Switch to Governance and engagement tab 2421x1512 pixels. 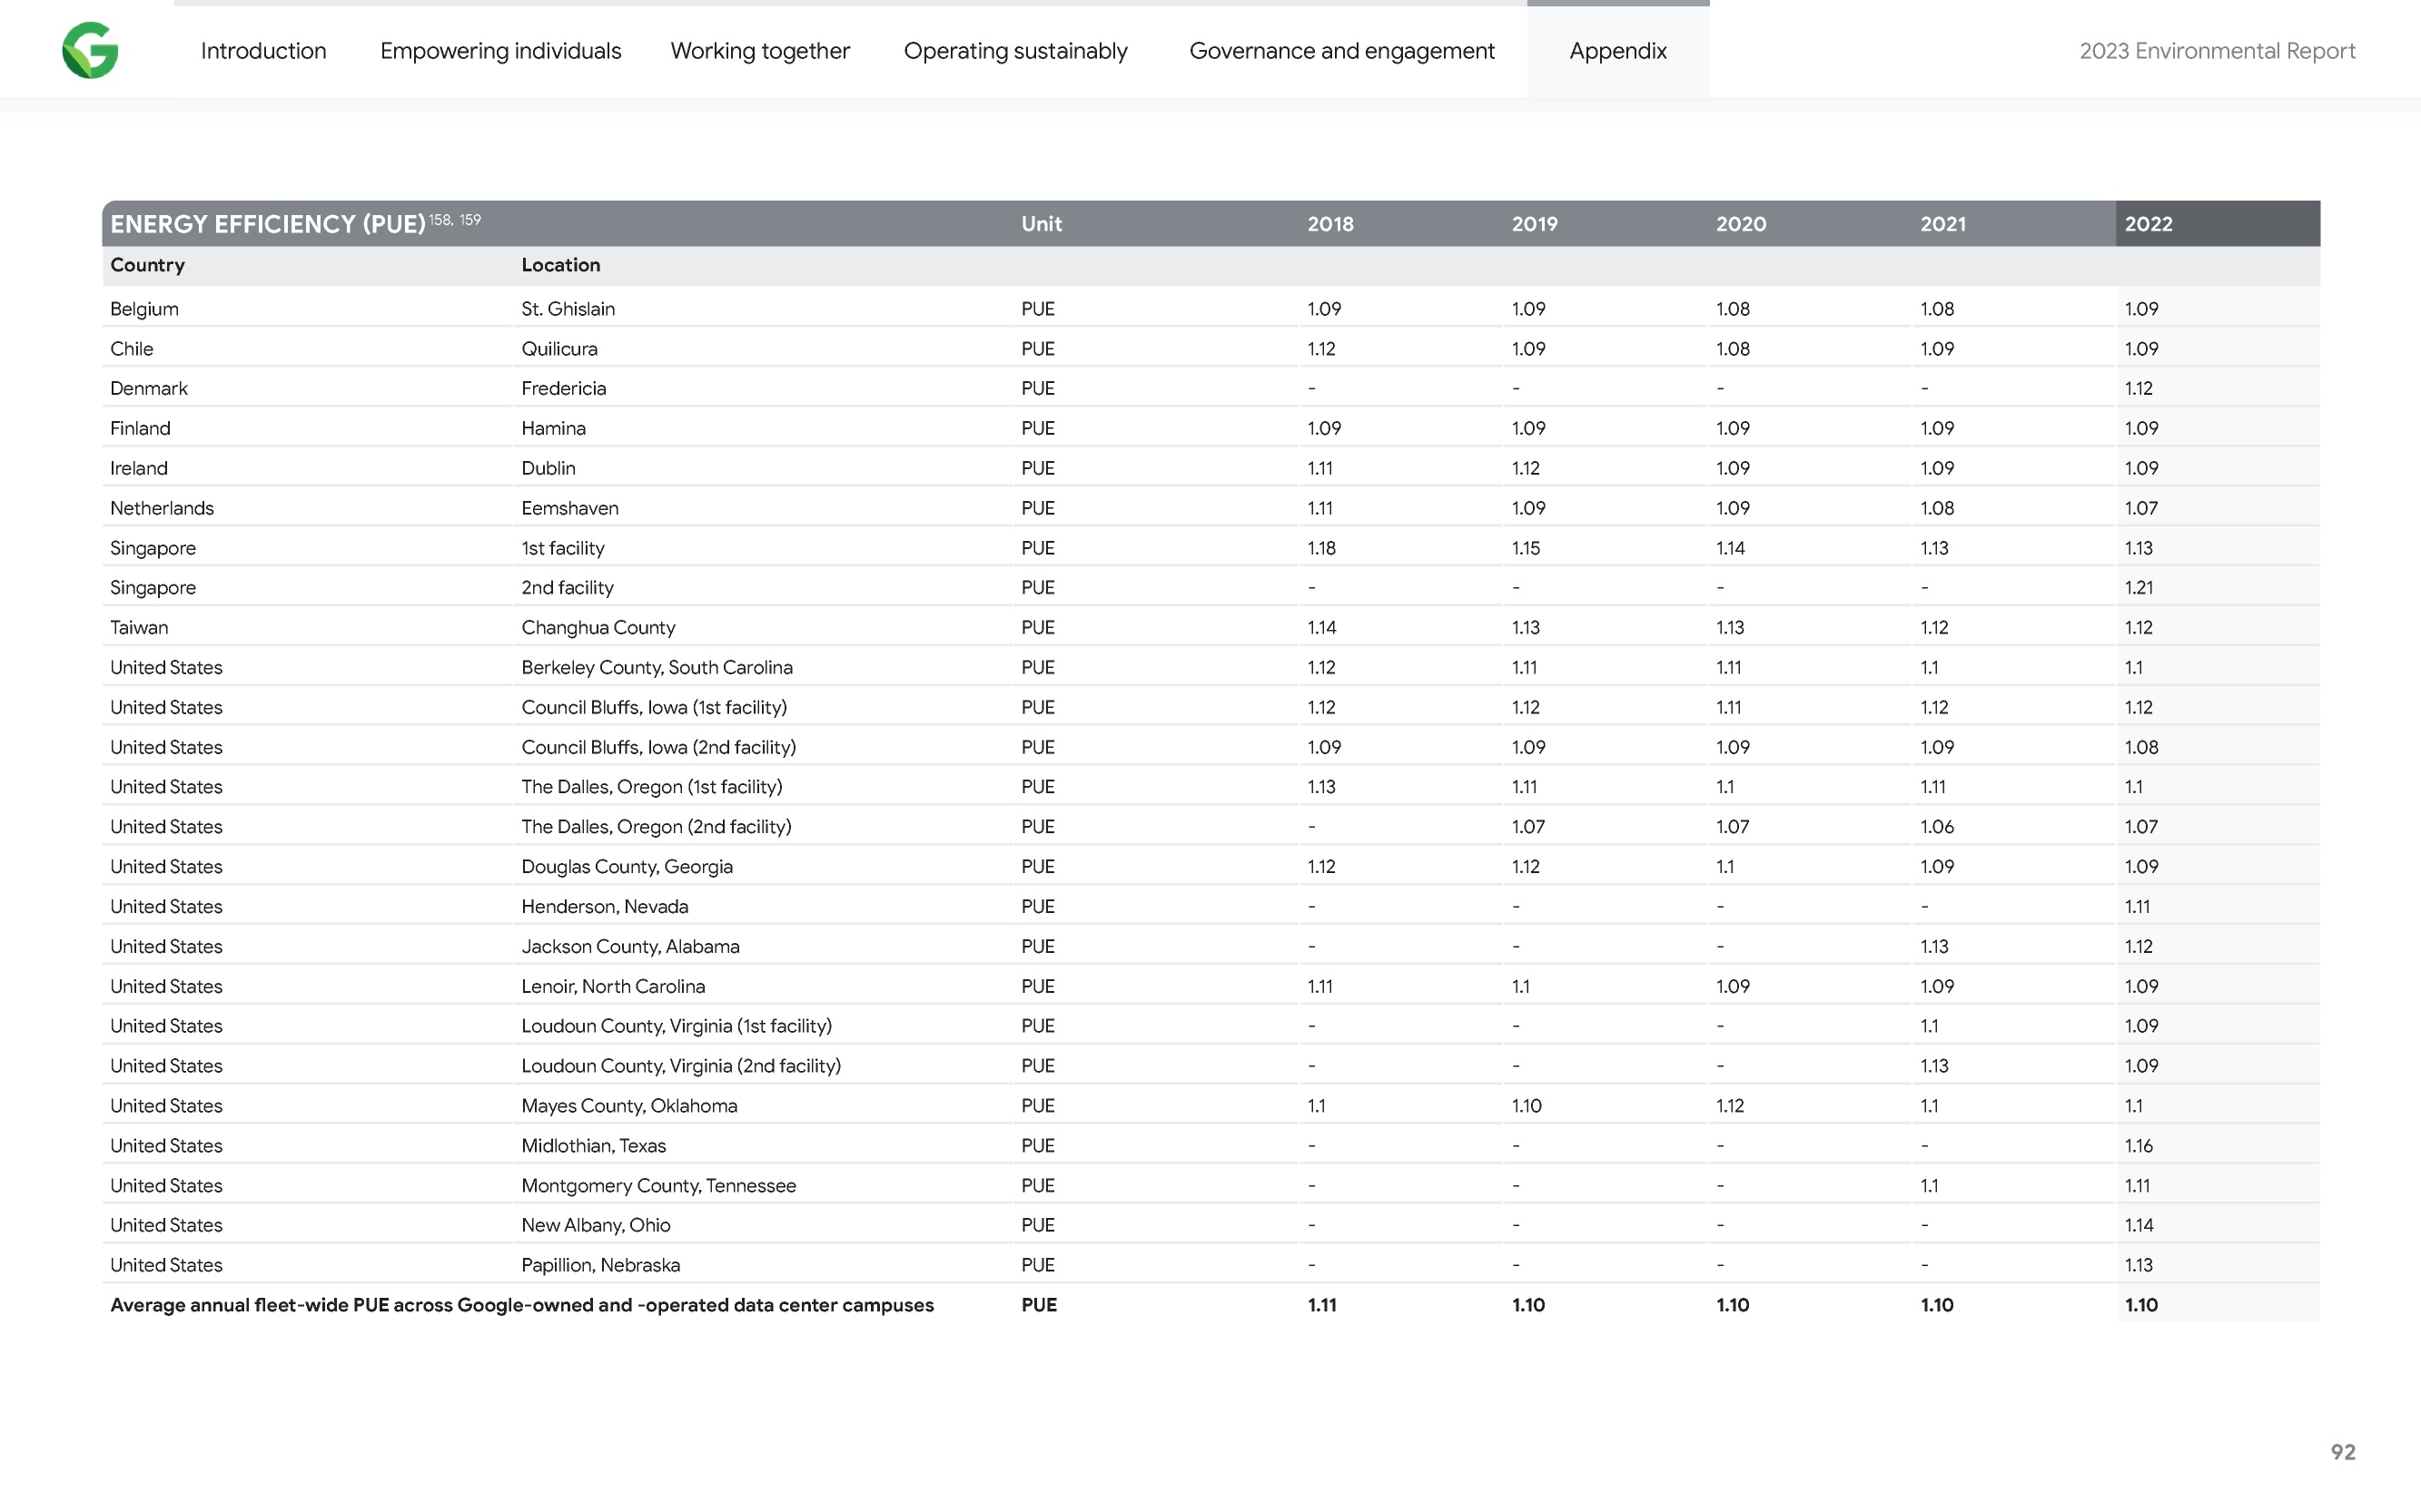tap(1341, 51)
